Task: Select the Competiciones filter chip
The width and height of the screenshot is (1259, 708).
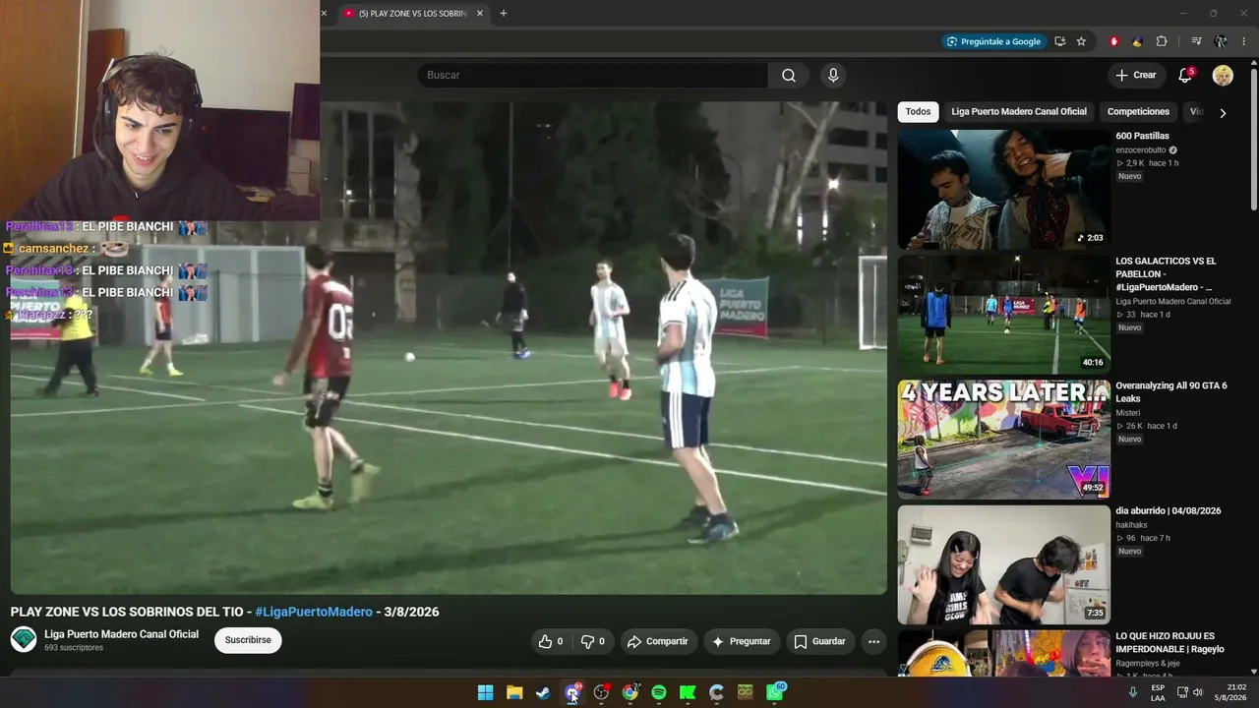Action: [1138, 112]
